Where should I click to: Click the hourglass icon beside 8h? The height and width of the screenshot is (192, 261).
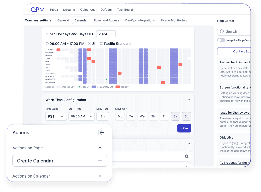tap(89, 44)
